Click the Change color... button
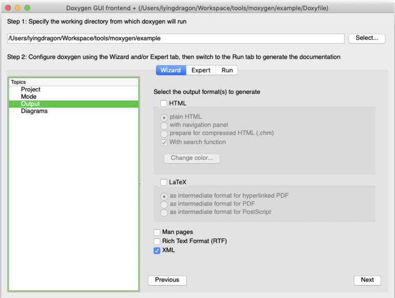Screen dimensions: 395x298 192,158
